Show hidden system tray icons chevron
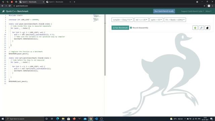The width and height of the screenshot is (215, 121). [185, 119]
